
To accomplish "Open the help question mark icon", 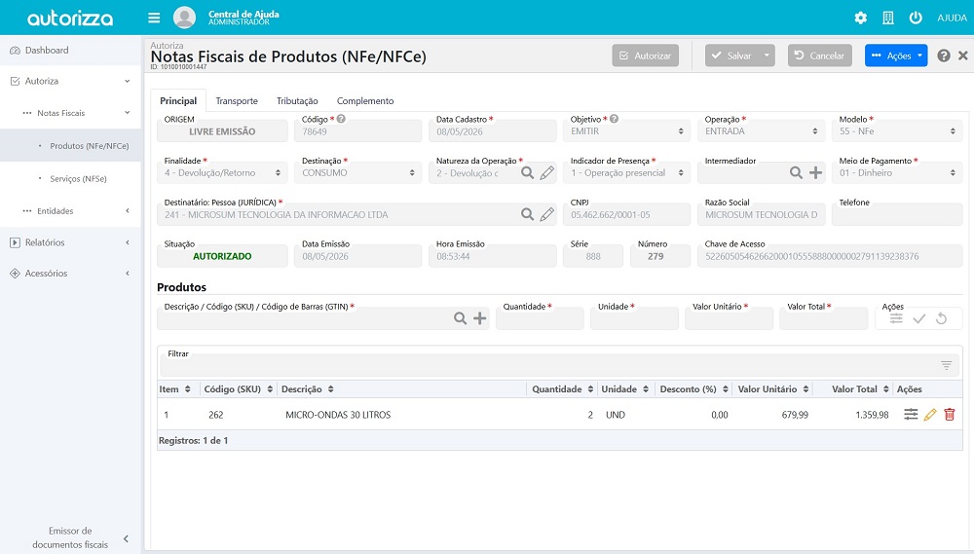I will (x=944, y=55).
